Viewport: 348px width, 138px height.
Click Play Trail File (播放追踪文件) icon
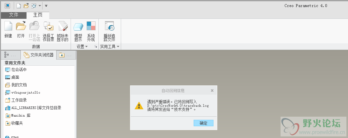(109, 26)
